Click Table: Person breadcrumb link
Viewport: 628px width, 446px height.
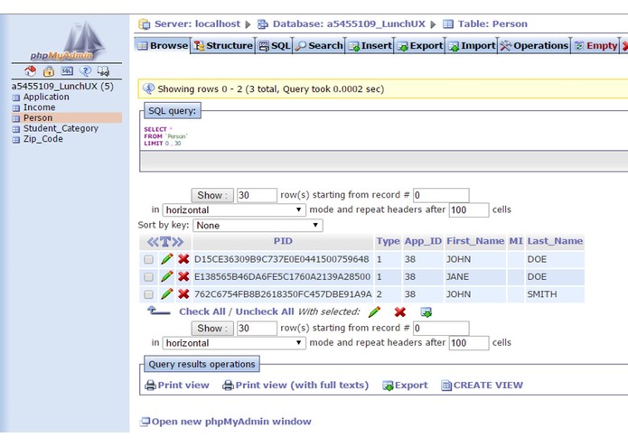492,24
